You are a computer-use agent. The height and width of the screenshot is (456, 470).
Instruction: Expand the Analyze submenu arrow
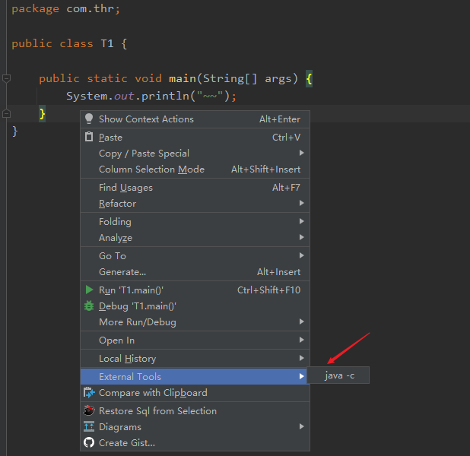301,237
